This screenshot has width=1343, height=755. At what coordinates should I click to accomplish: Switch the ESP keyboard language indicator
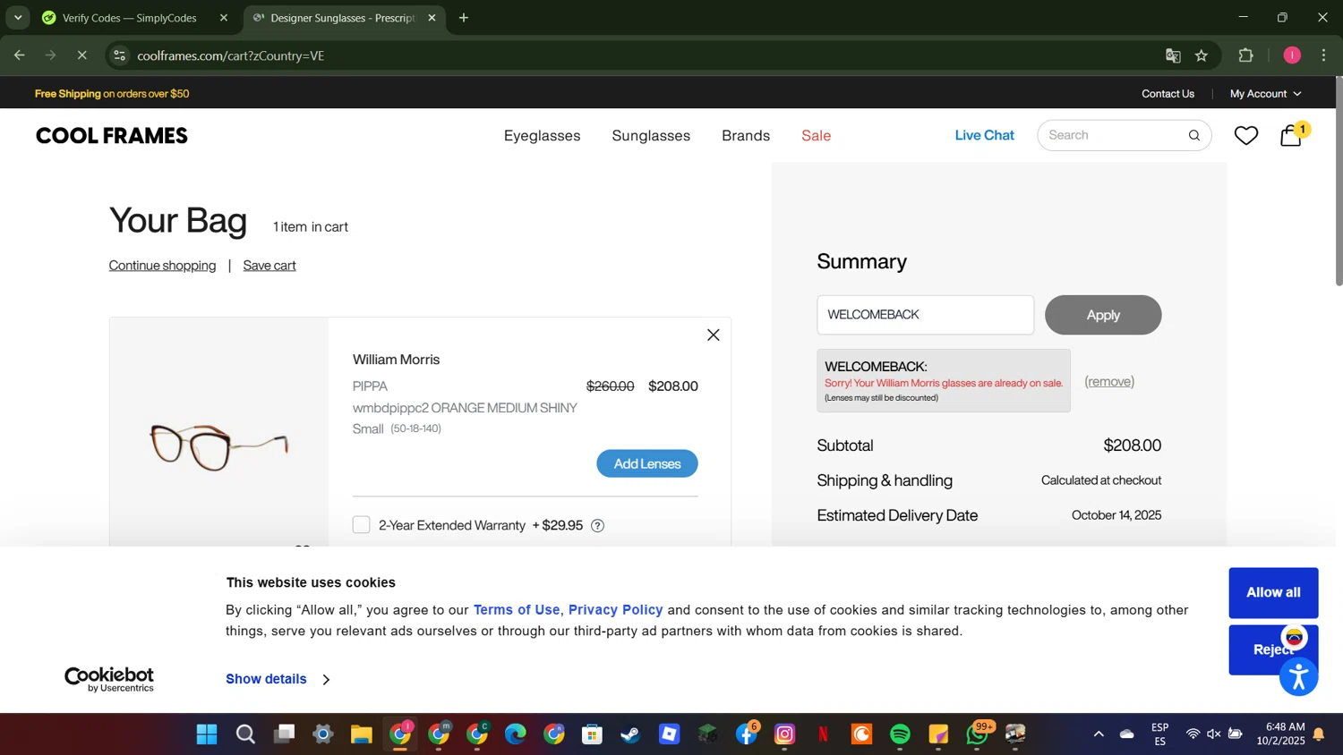(1159, 734)
